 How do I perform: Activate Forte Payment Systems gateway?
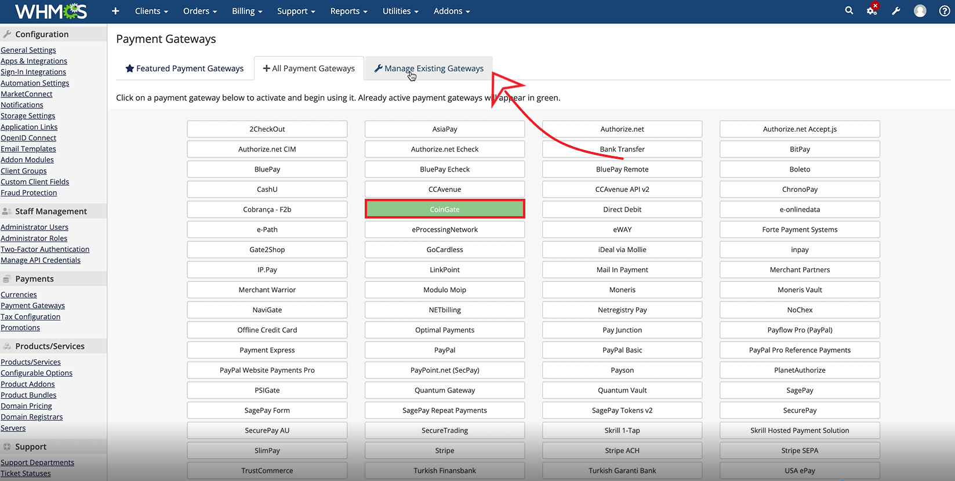(x=800, y=229)
